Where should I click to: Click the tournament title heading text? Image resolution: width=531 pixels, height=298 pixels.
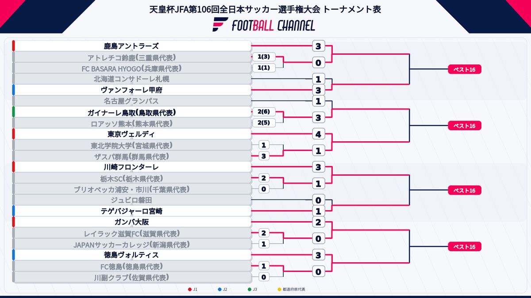tap(265, 9)
